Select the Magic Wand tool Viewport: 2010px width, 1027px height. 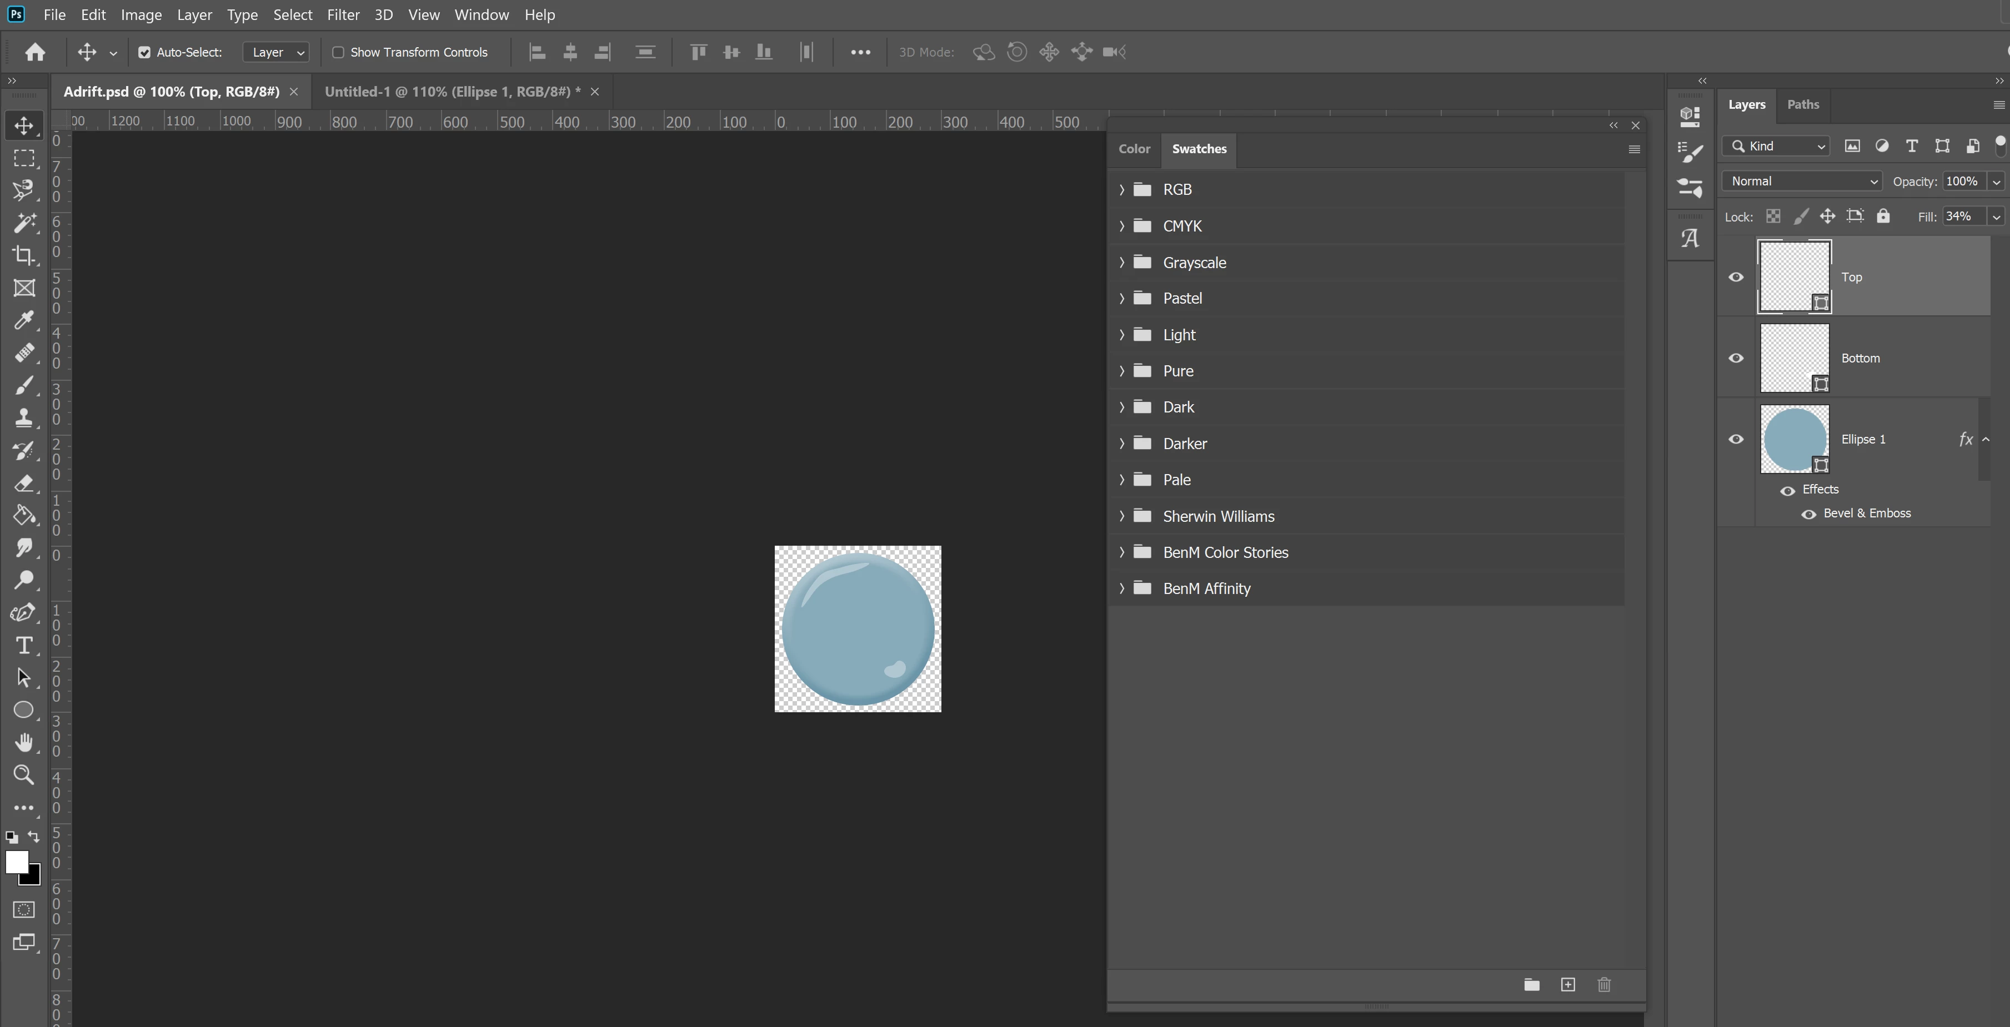pyautogui.click(x=23, y=223)
